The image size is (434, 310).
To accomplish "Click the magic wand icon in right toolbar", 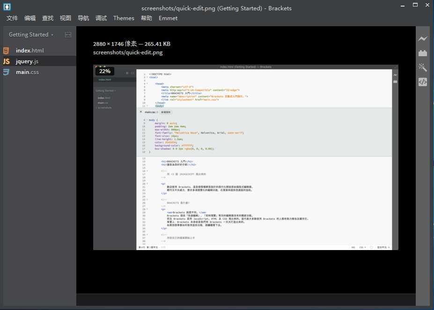I will [x=422, y=67].
